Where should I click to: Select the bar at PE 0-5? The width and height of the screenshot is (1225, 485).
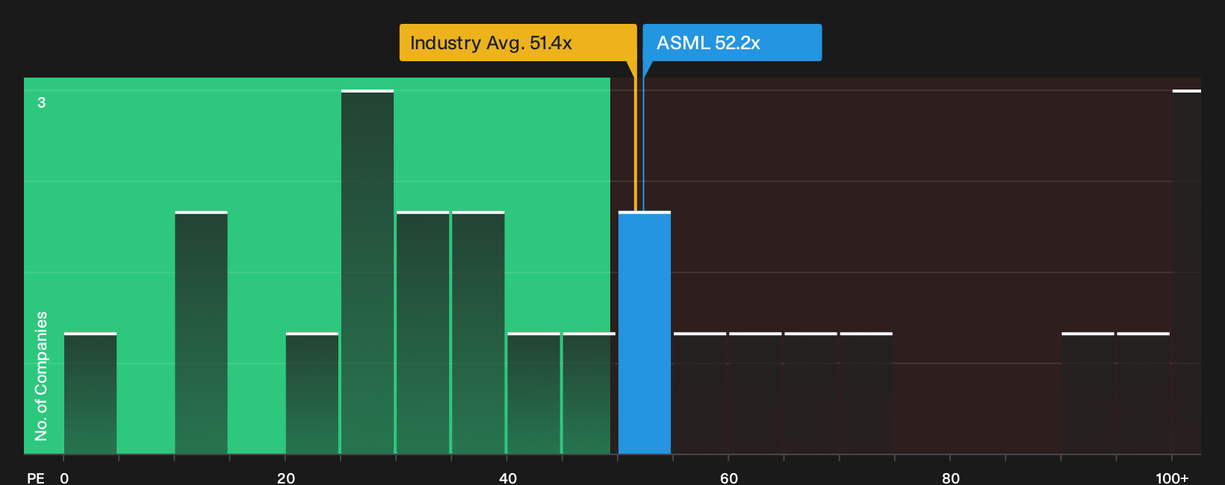click(x=90, y=393)
